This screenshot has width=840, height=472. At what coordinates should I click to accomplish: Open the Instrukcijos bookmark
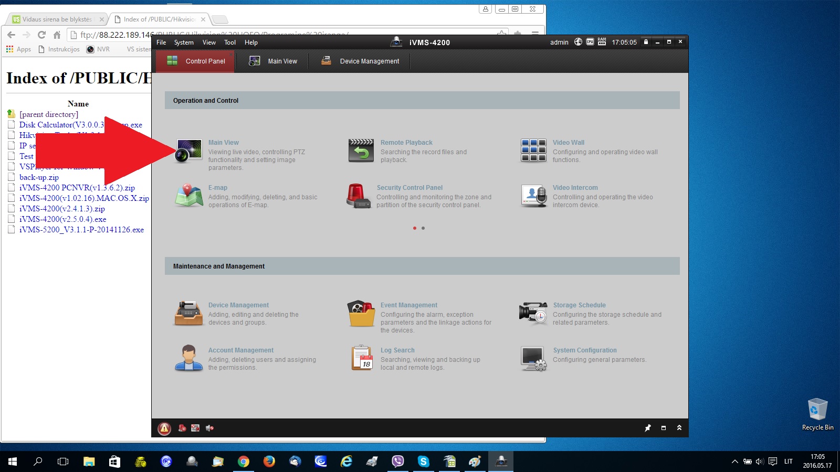(x=59, y=49)
